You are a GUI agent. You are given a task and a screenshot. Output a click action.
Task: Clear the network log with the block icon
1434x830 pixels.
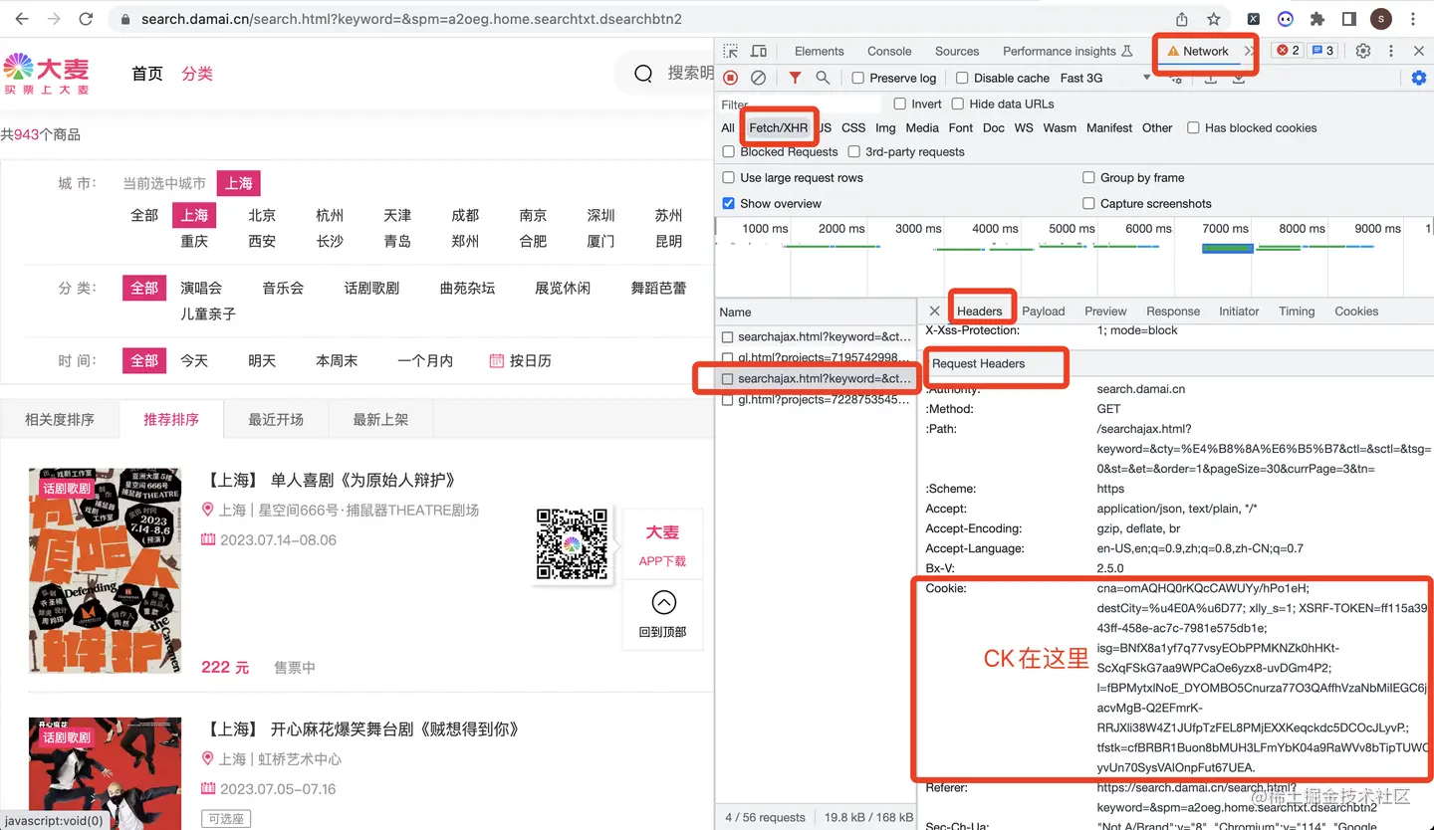(x=759, y=77)
